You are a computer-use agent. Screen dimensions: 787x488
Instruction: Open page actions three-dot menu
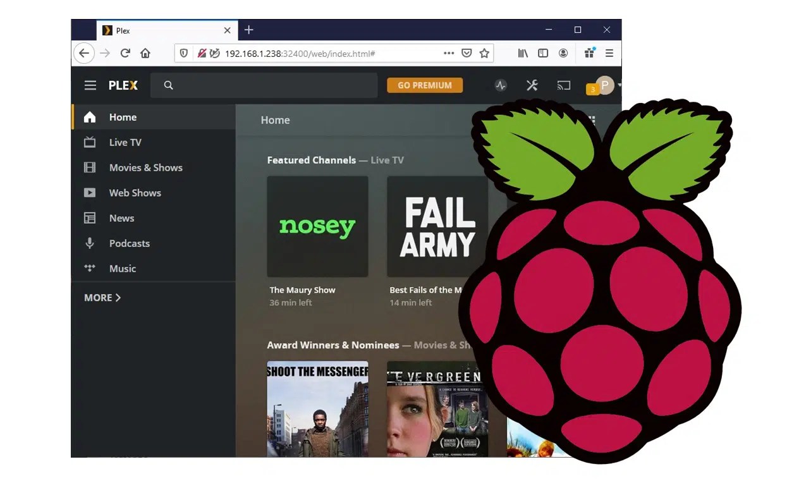click(449, 53)
